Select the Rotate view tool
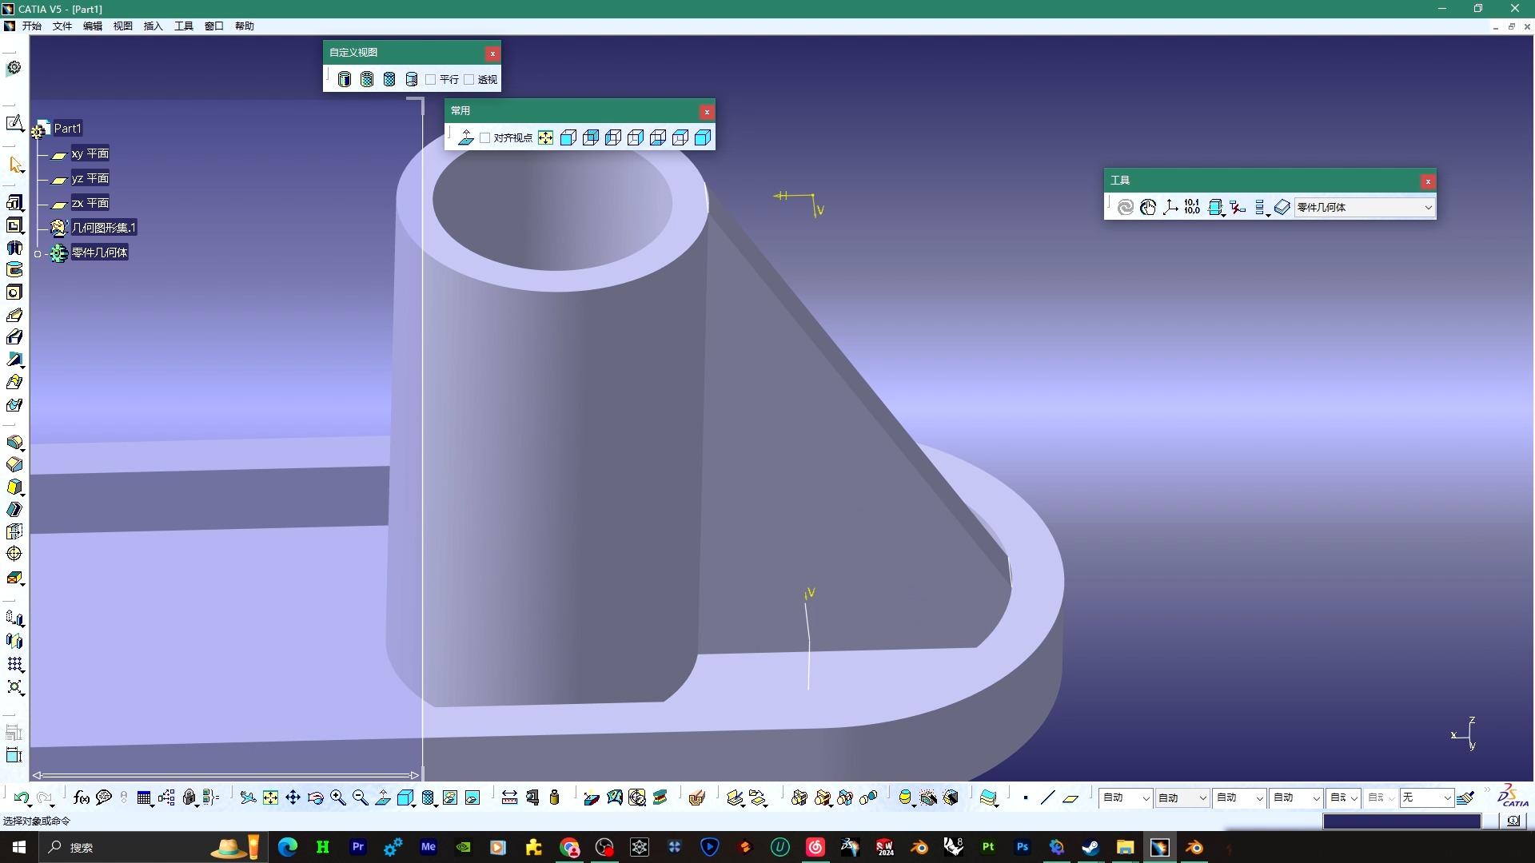Image resolution: width=1535 pixels, height=863 pixels. pyautogui.click(x=315, y=797)
